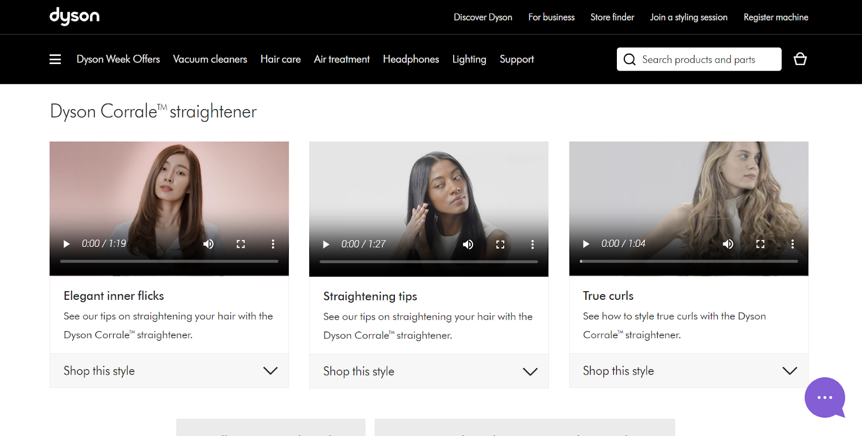Click the search magnifier icon
This screenshot has width=862, height=436.
[629, 59]
